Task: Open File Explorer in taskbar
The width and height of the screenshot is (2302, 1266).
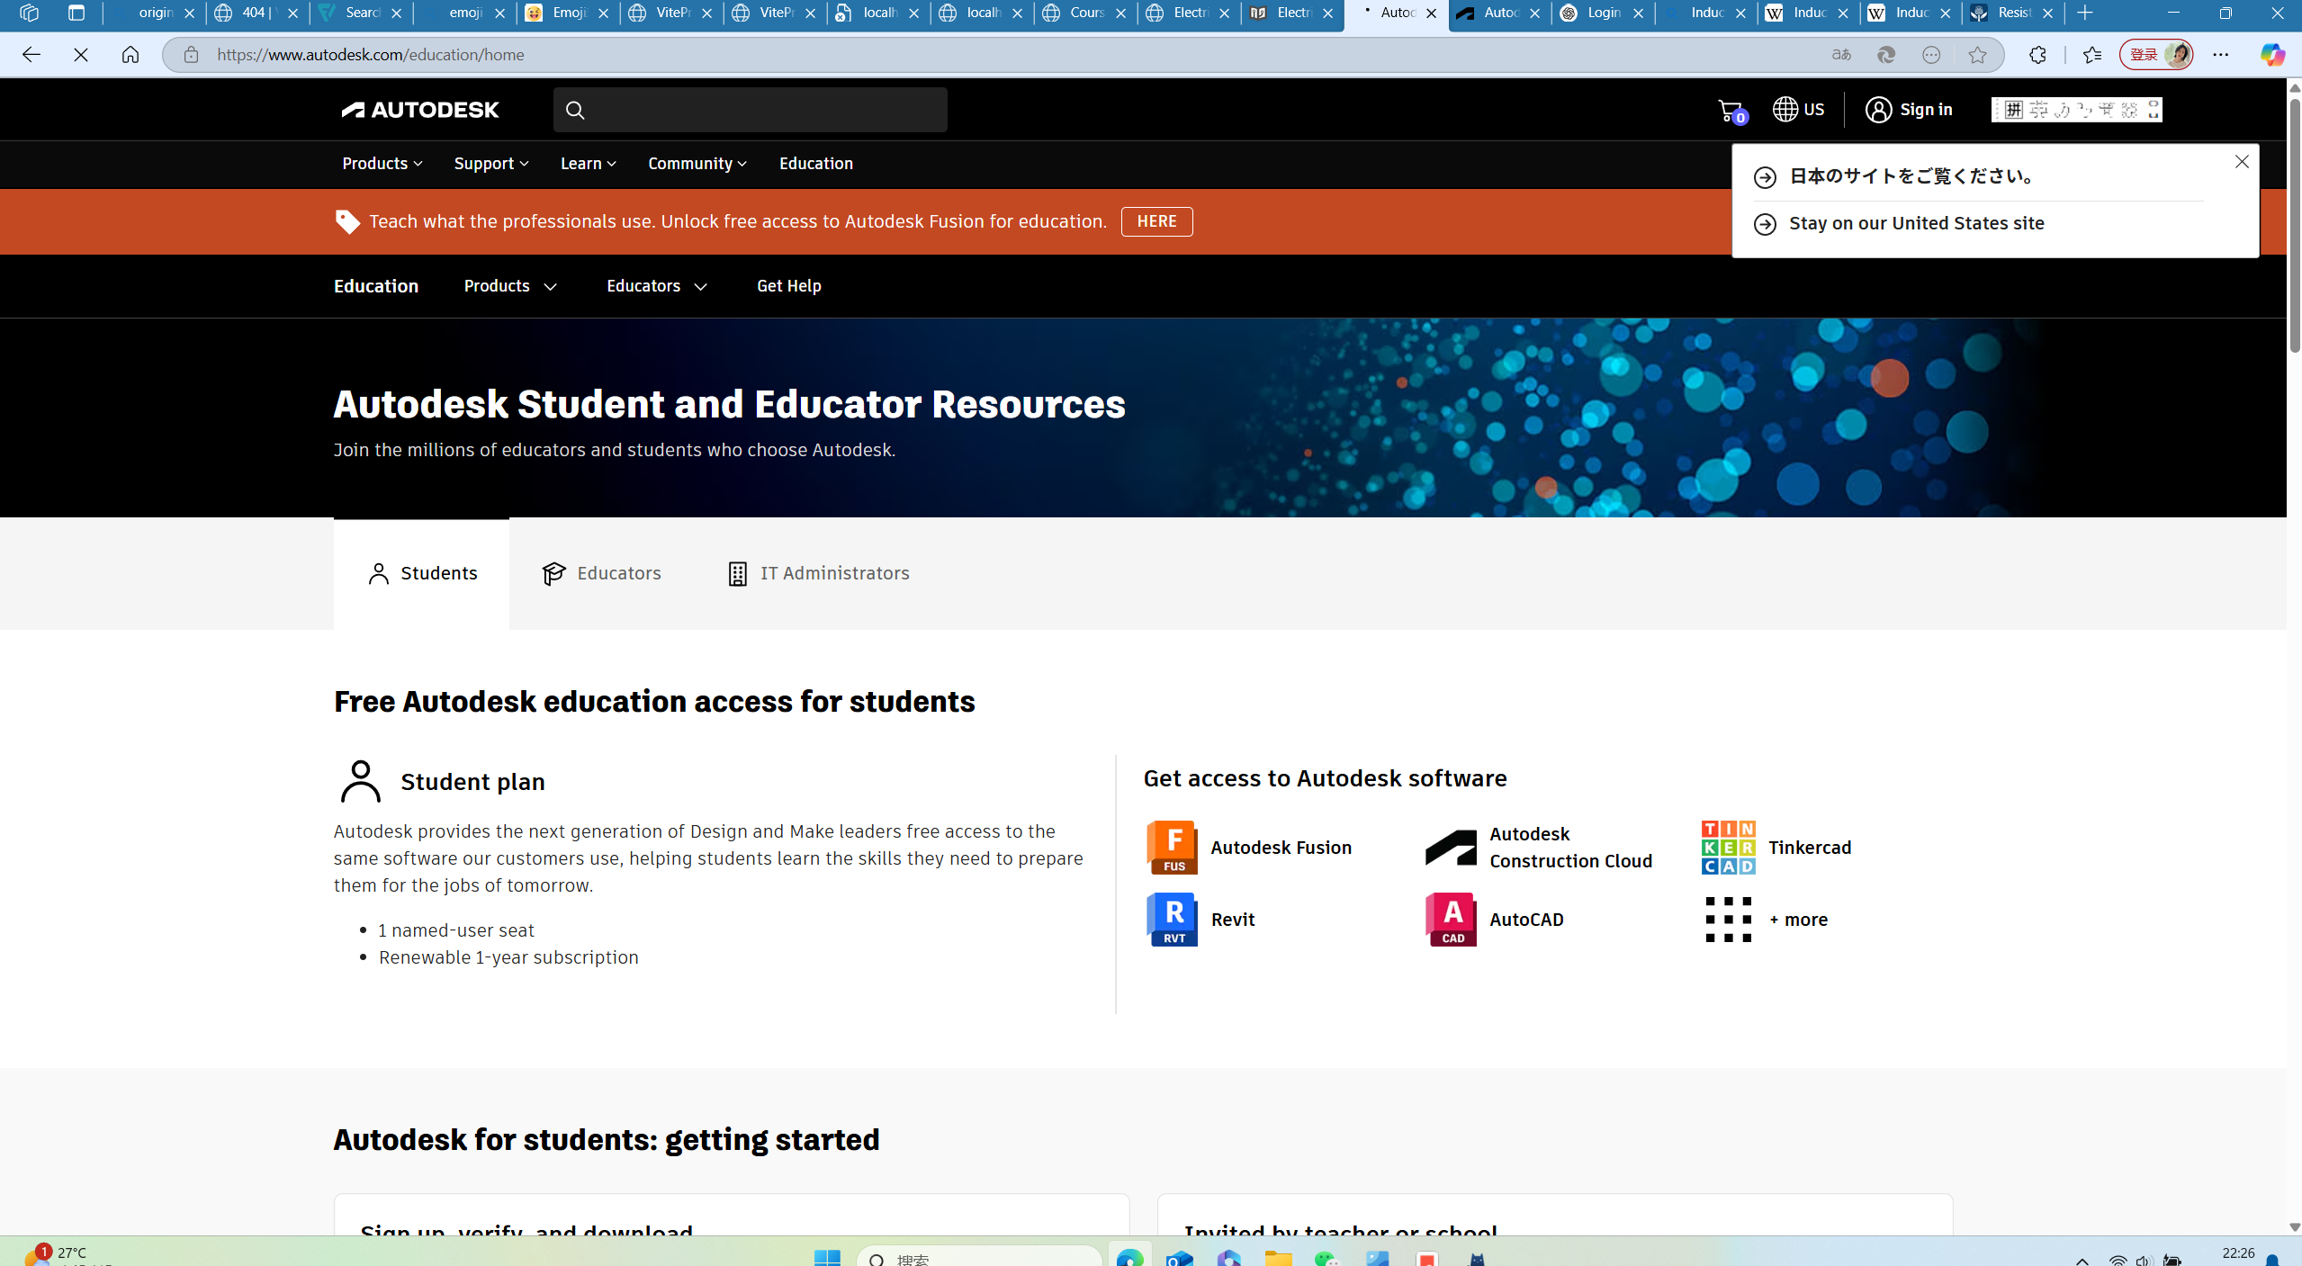Action: point(1278,1257)
